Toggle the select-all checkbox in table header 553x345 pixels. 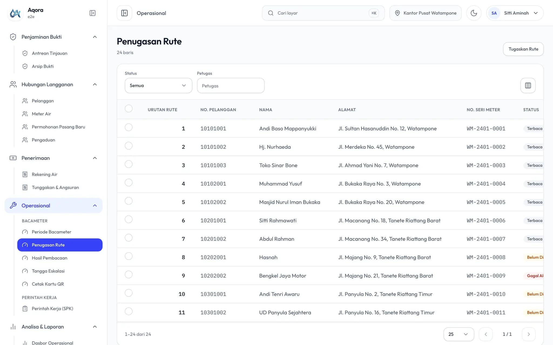click(129, 109)
